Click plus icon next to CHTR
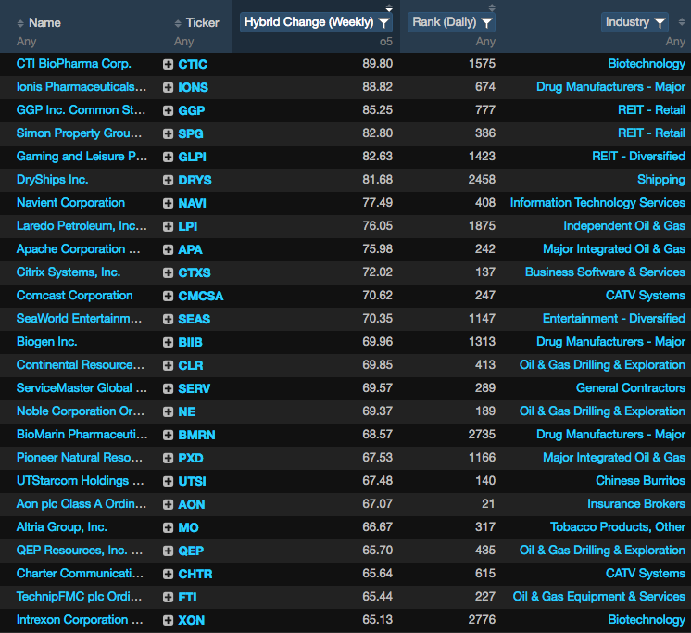 [168, 574]
